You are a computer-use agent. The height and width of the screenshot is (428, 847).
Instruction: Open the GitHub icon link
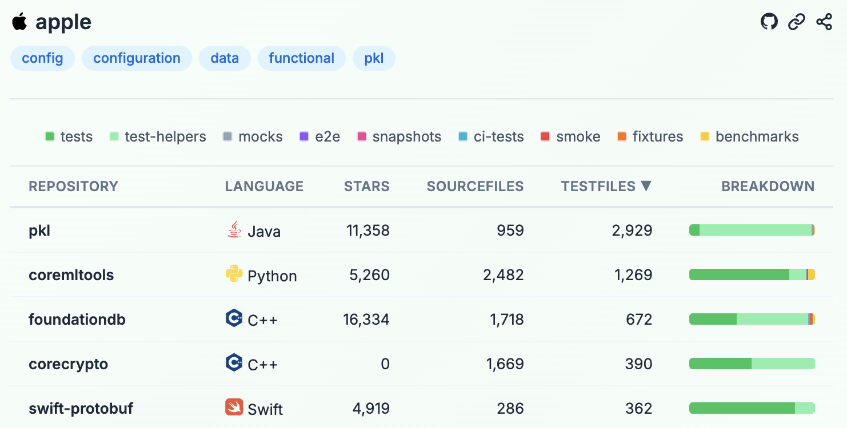click(x=769, y=22)
